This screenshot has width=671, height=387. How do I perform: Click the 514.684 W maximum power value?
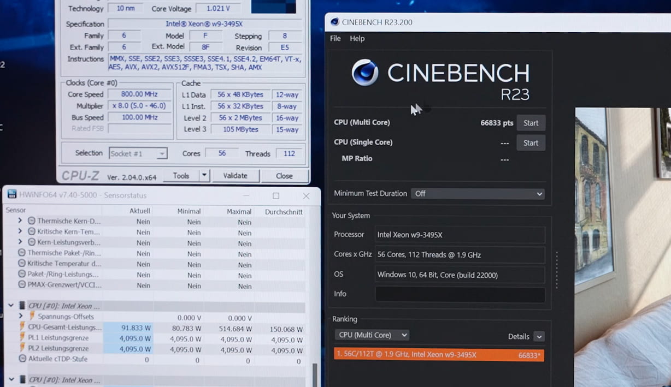(x=236, y=329)
